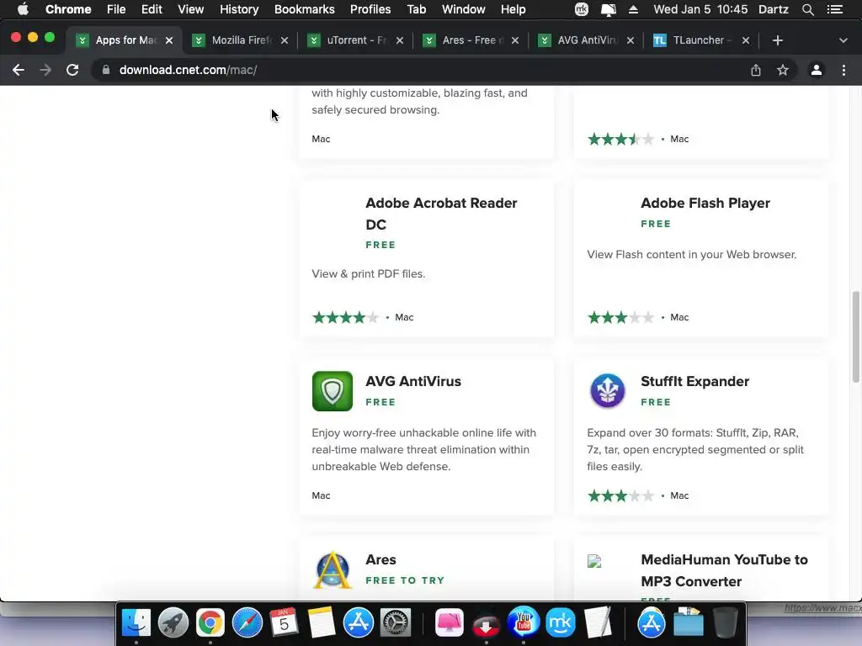Image resolution: width=862 pixels, height=646 pixels.
Task: Open Adobe Acrobat Reader DC link
Action: [x=441, y=213]
